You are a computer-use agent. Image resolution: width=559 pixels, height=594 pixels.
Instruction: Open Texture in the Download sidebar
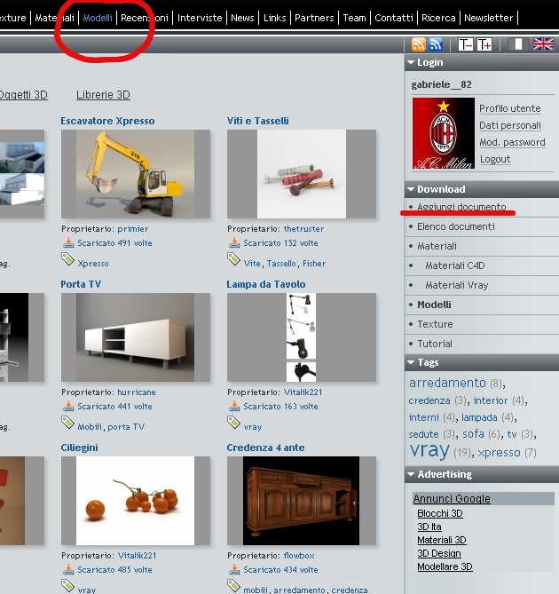click(x=435, y=324)
